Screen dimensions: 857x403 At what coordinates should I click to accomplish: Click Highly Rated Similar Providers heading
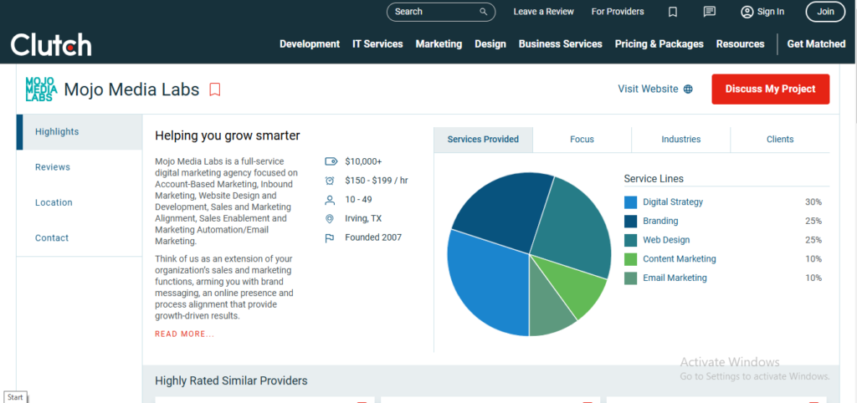[231, 381]
